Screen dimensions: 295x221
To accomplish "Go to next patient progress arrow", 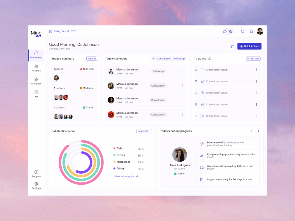I will tap(258, 131).
